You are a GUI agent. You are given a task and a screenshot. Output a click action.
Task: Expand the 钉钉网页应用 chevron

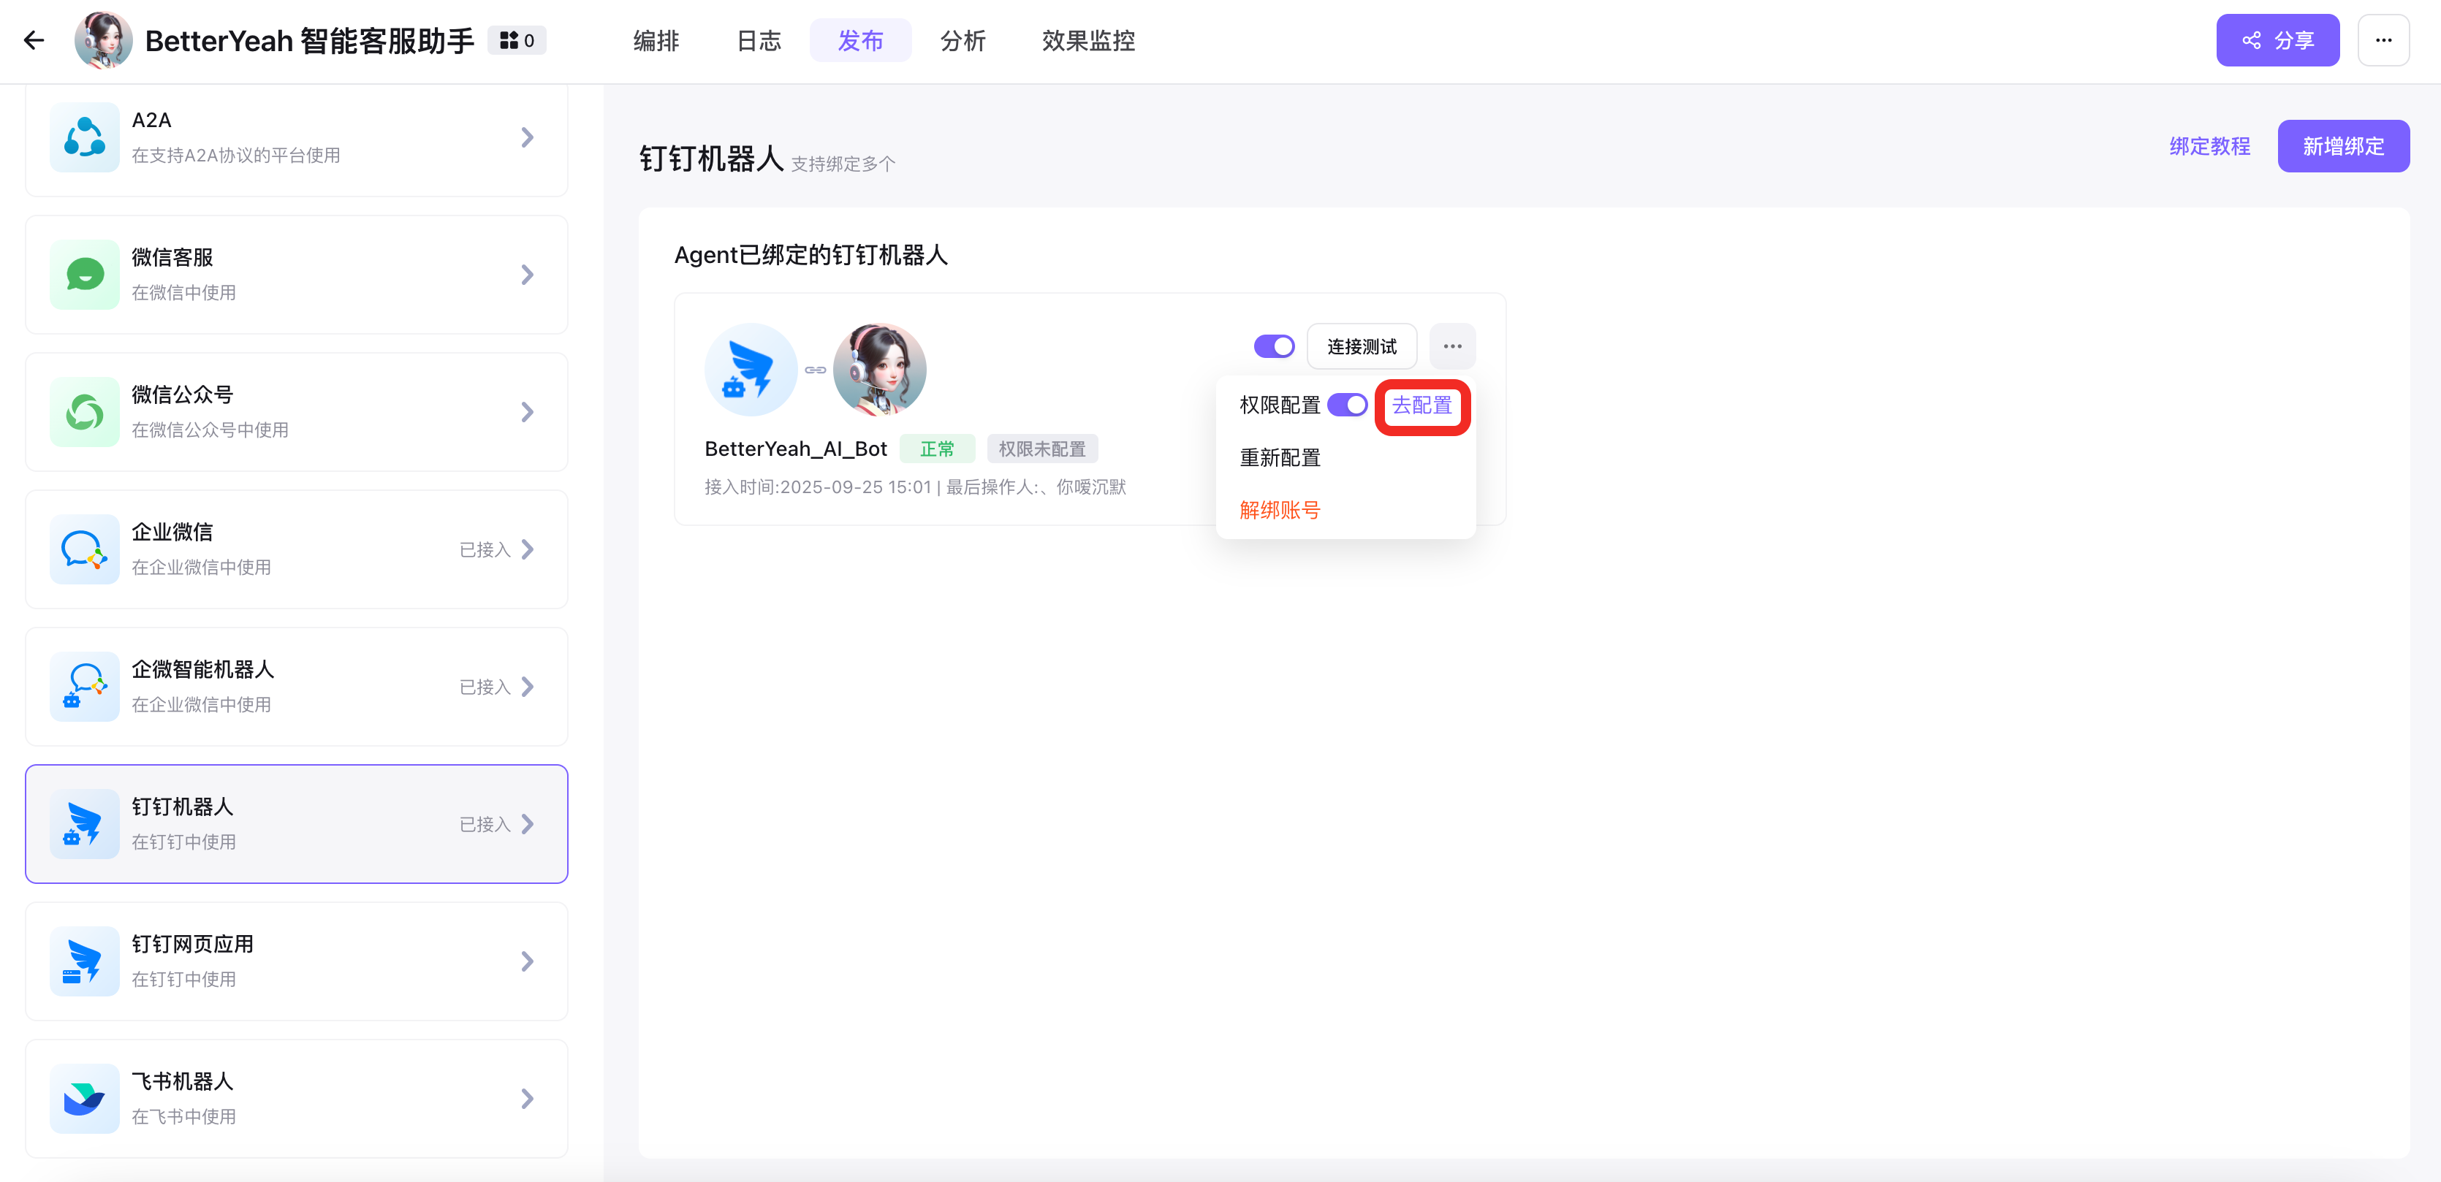(528, 961)
